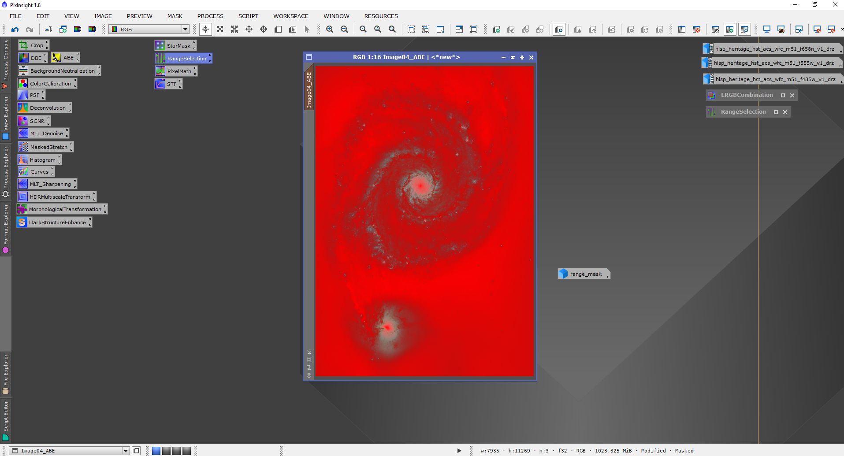Click the Zoom Out magnifier icon
844x456 pixels.
(x=344, y=30)
